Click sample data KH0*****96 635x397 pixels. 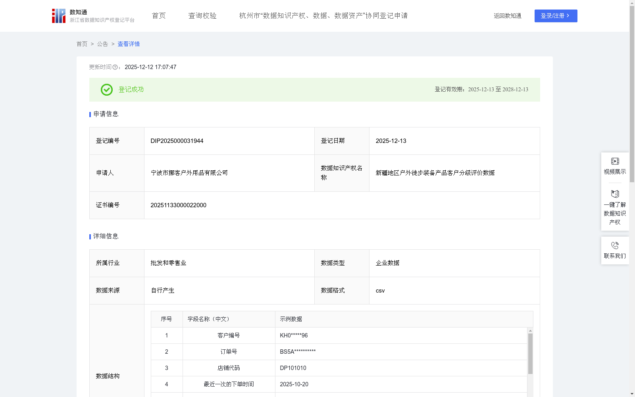[x=294, y=335]
